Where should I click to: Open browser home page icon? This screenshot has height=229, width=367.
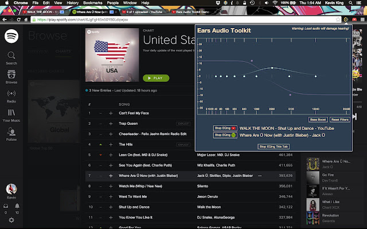click(26, 19)
